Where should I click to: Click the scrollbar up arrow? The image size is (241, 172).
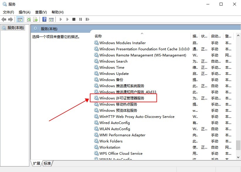tap(238, 36)
